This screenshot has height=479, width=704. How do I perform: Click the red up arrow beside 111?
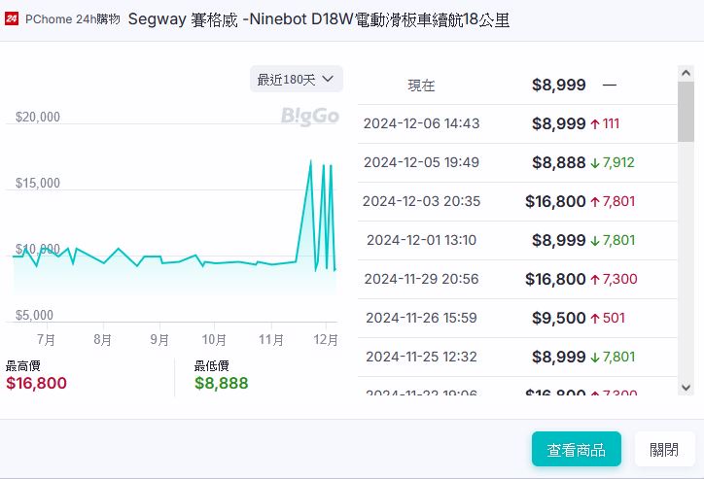(x=595, y=123)
